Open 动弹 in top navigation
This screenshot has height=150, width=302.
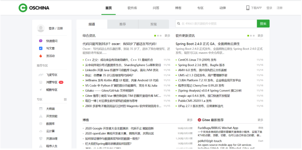point(223,8)
